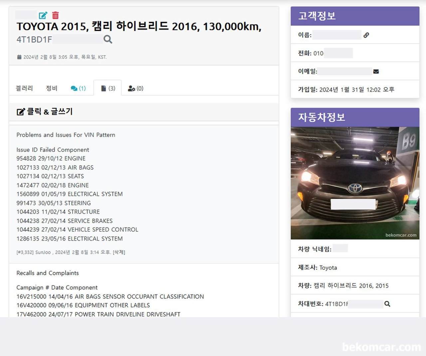The width and height of the screenshot is (426, 356).
Task: Click the pencil icon beside 클릭 & 글쓰기
Action: click(21, 112)
